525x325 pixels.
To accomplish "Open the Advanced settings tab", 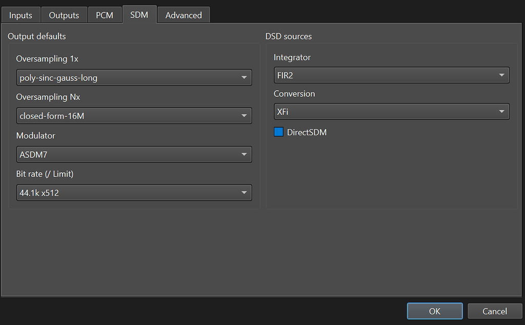I will pos(184,15).
